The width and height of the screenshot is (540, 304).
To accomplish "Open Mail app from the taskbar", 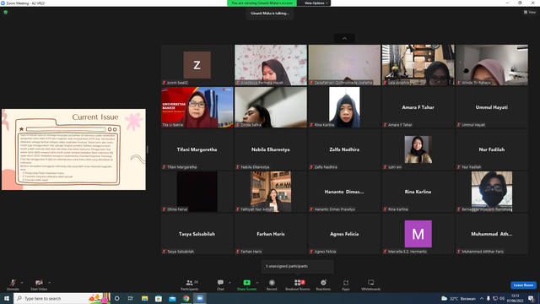I will [x=172, y=298].
